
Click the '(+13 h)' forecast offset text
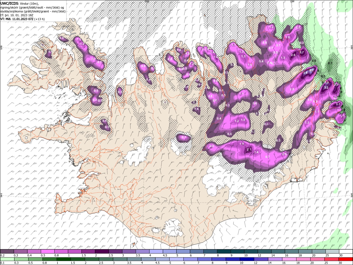(40, 19)
